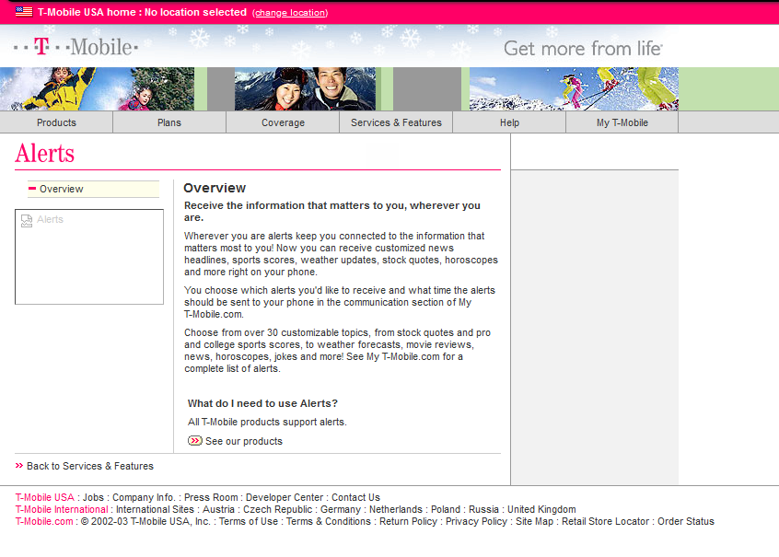Open the Site Map link
The image size is (779, 557).
coord(535,521)
